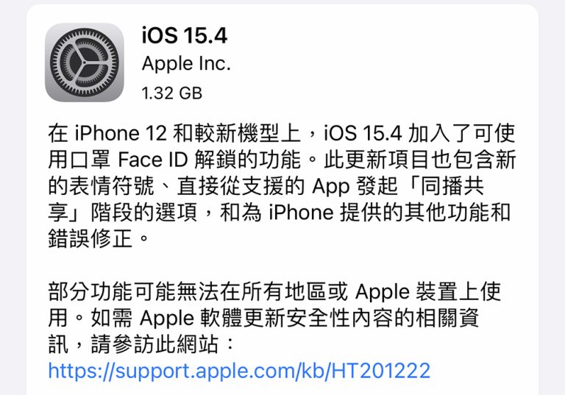Tap iOS 15.4 inside the description body
This screenshot has width=565, height=395.
pos(363,133)
